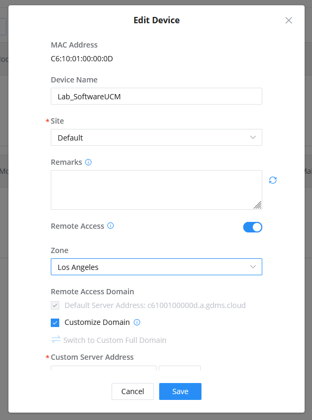Click inside the Remarks text area
This screenshot has width=312, height=420.
tap(157, 190)
